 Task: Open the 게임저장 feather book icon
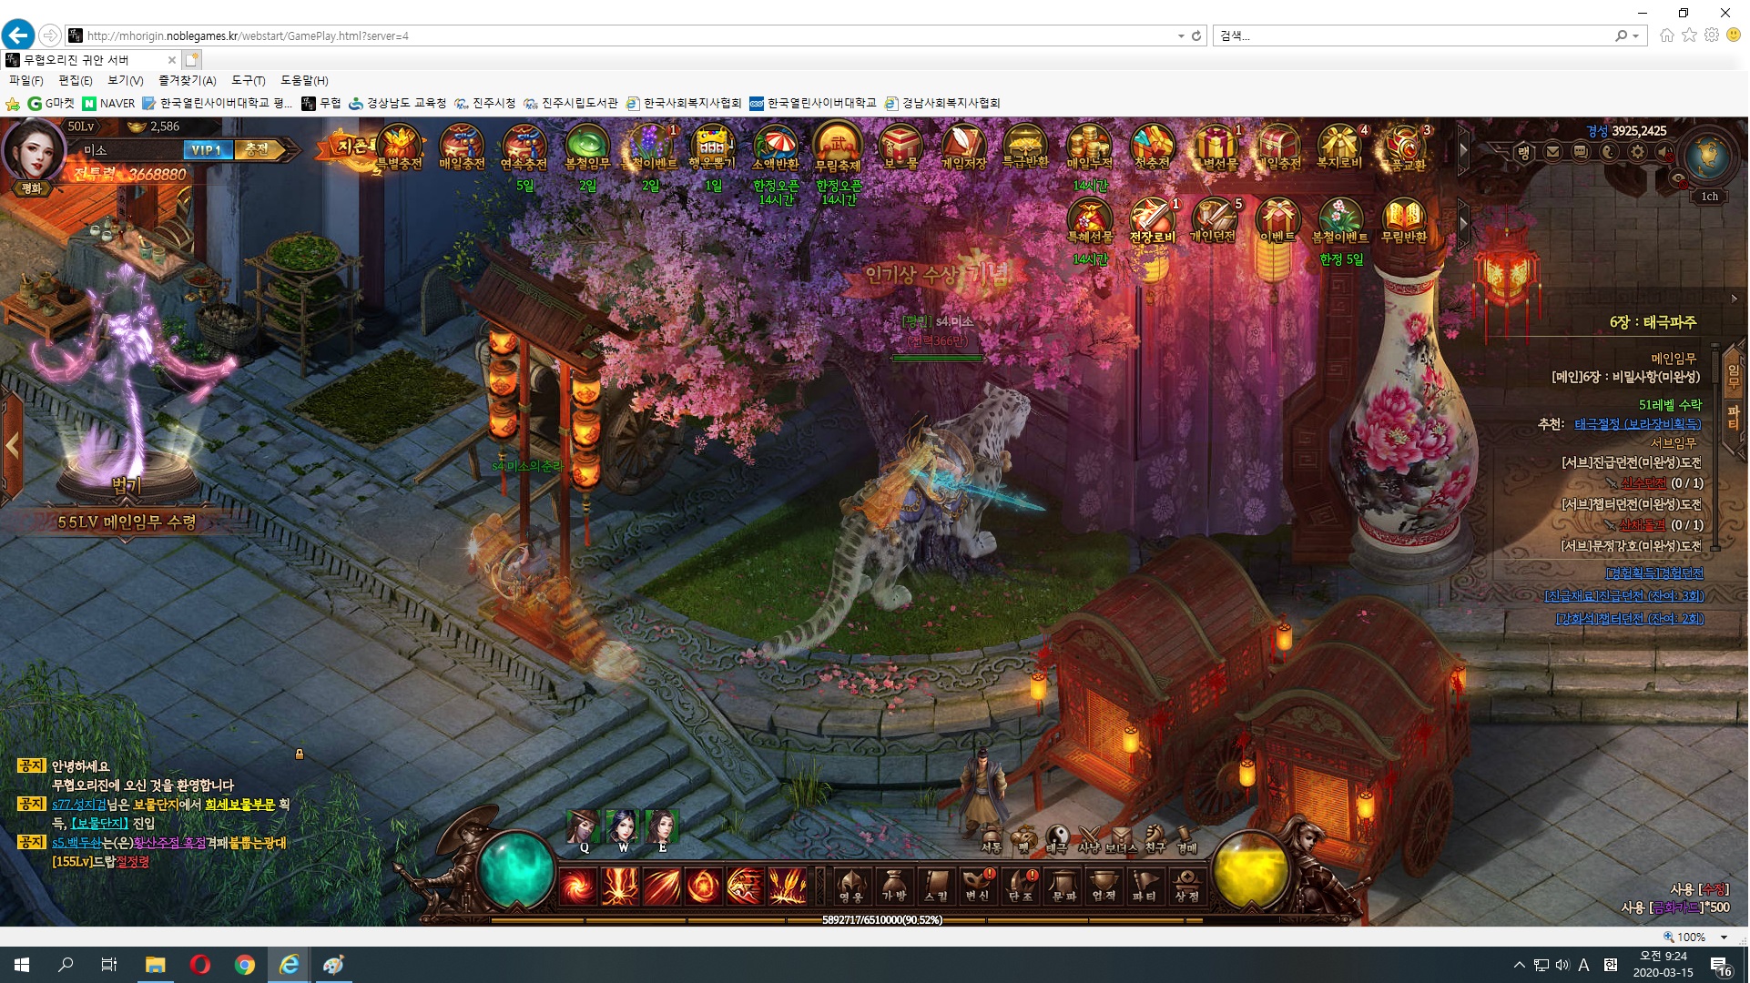pos(963,148)
